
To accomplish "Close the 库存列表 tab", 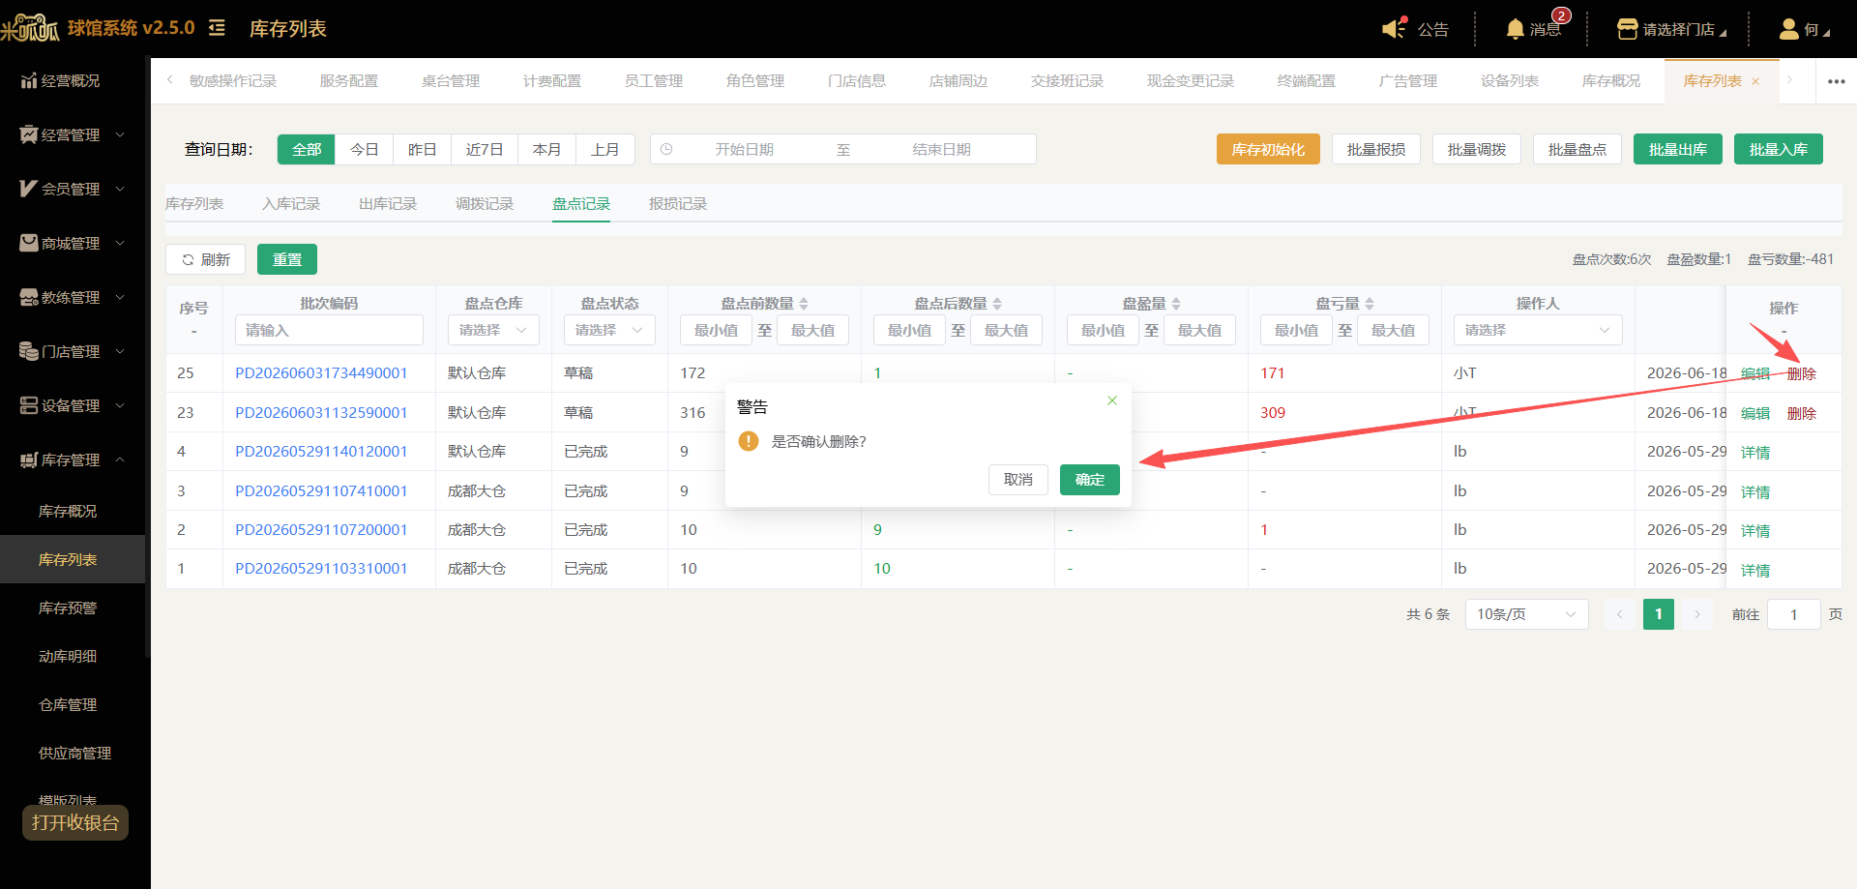I will tap(1755, 81).
